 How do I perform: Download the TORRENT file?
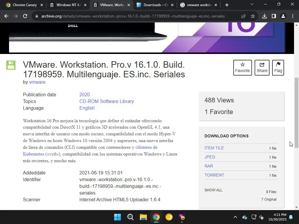point(214,175)
